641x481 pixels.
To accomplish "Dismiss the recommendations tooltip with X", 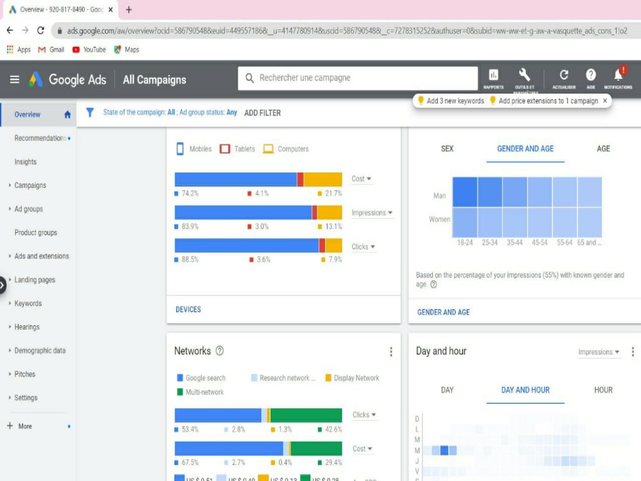I will point(605,101).
